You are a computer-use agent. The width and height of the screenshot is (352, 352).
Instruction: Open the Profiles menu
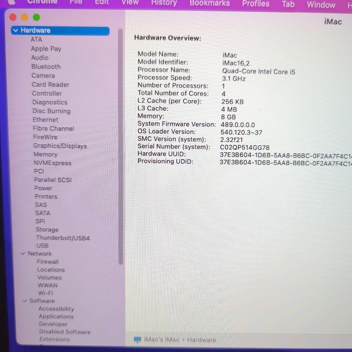coord(256,4)
